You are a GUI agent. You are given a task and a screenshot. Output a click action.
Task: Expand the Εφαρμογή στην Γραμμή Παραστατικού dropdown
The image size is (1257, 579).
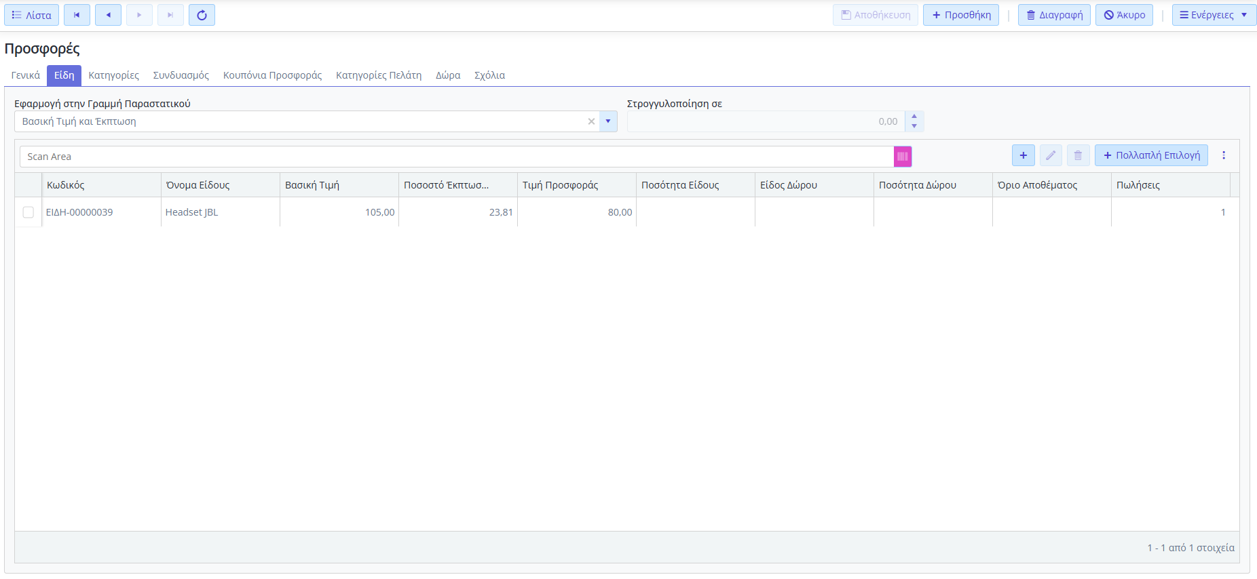coord(608,121)
